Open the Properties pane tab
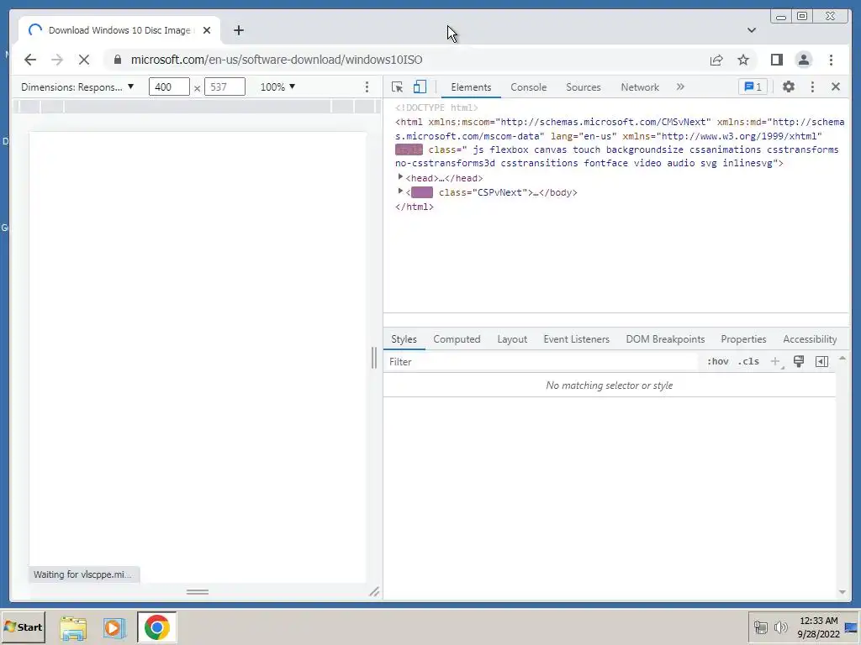This screenshot has width=861, height=645. pos(743,339)
